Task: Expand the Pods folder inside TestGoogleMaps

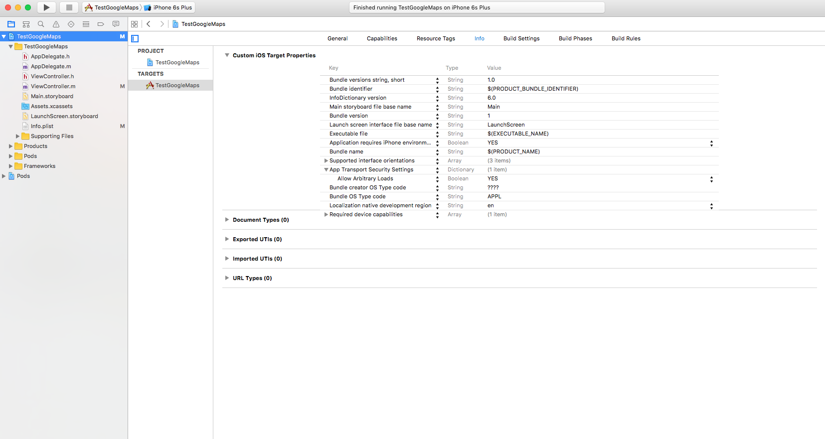Action: 10,156
